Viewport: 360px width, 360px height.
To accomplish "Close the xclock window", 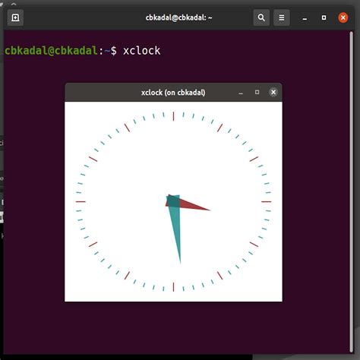I will pyautogui.click(x=273, y=92).
